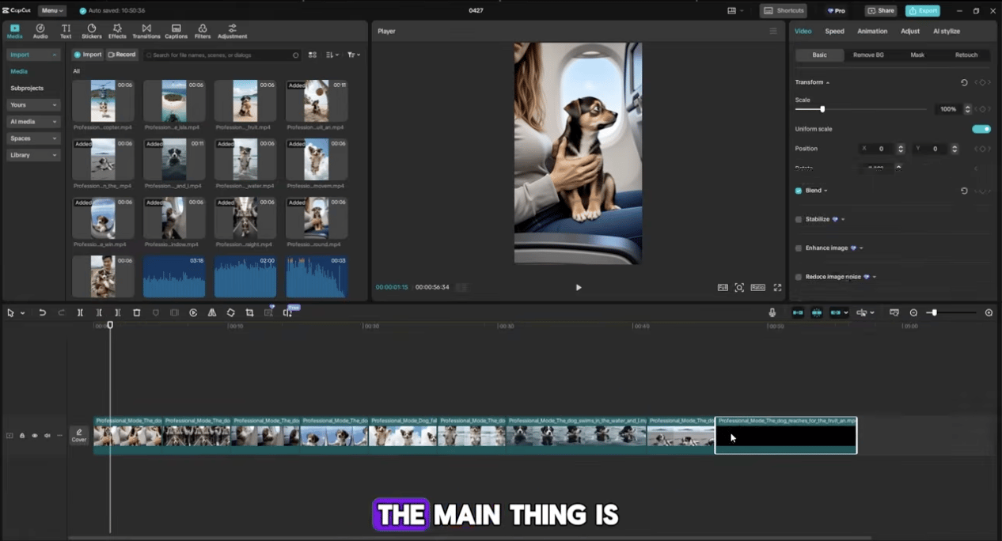This screenshot has height=541, width=1002.
Task: Expand the AI media section
Action: click(33, 122)
